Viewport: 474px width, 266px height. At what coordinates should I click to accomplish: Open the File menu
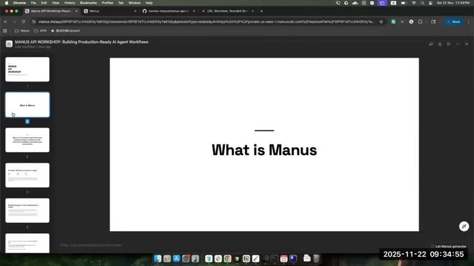point(34,3)
